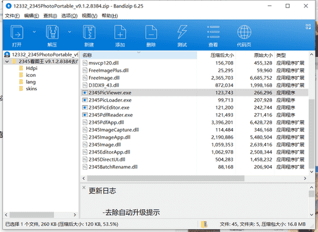318x232 pixels.
Task: Open the 查找(I) menu
Action: (x=50, y=16)
